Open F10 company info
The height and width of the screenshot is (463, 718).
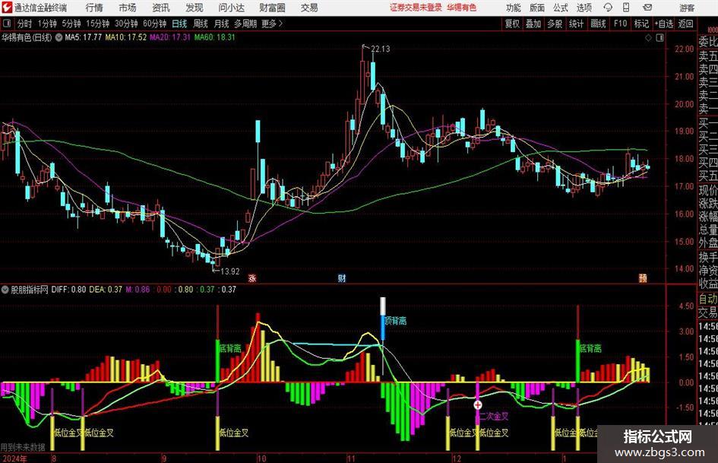621,24
